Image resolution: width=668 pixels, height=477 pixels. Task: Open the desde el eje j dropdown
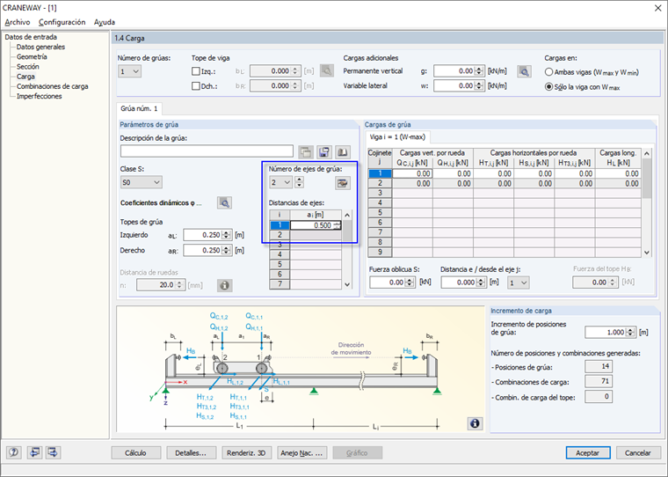pyautogui.click(x=519, y=283)
